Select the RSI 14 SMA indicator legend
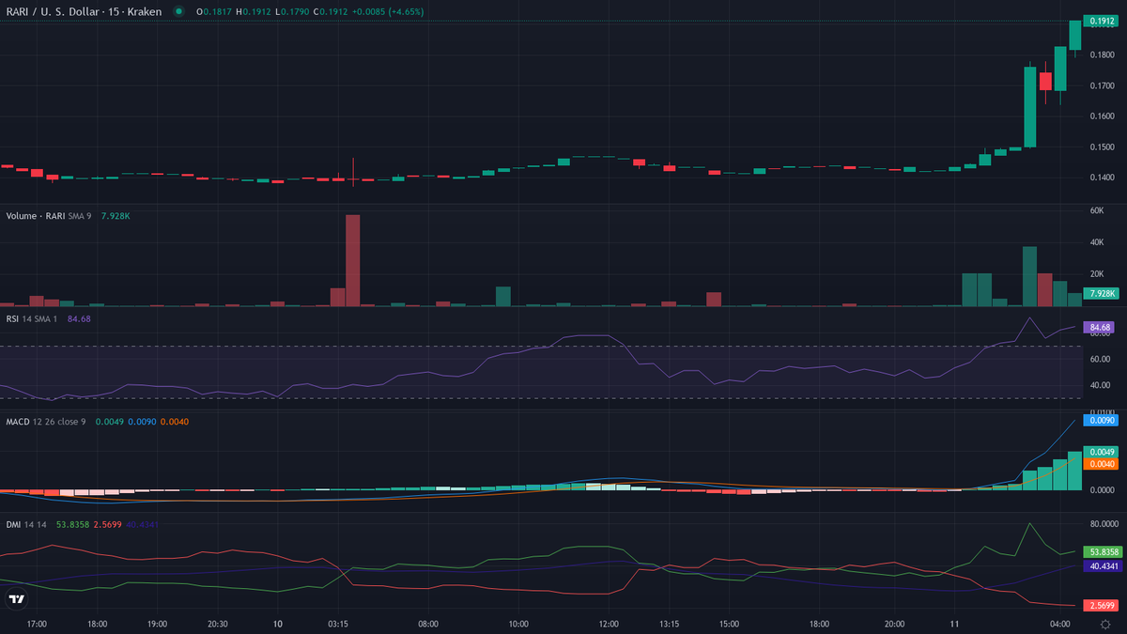 tap(32, 319)
